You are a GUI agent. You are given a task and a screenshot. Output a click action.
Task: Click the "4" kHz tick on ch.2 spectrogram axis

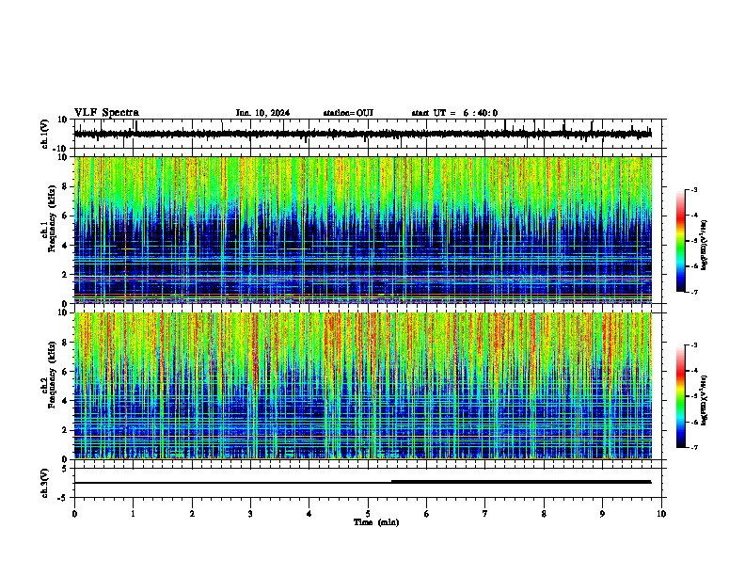[65, 401]
